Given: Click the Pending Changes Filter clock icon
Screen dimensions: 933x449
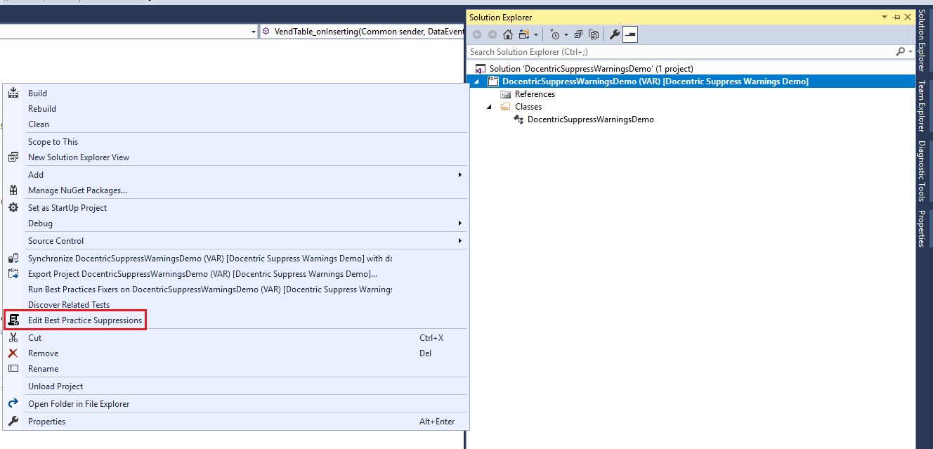Looking at the screenshot, I should [556, 34].
